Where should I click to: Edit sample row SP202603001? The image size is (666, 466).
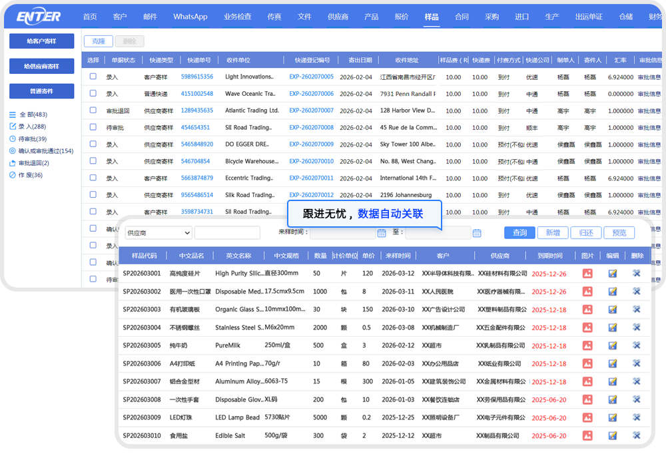(613, 274)
